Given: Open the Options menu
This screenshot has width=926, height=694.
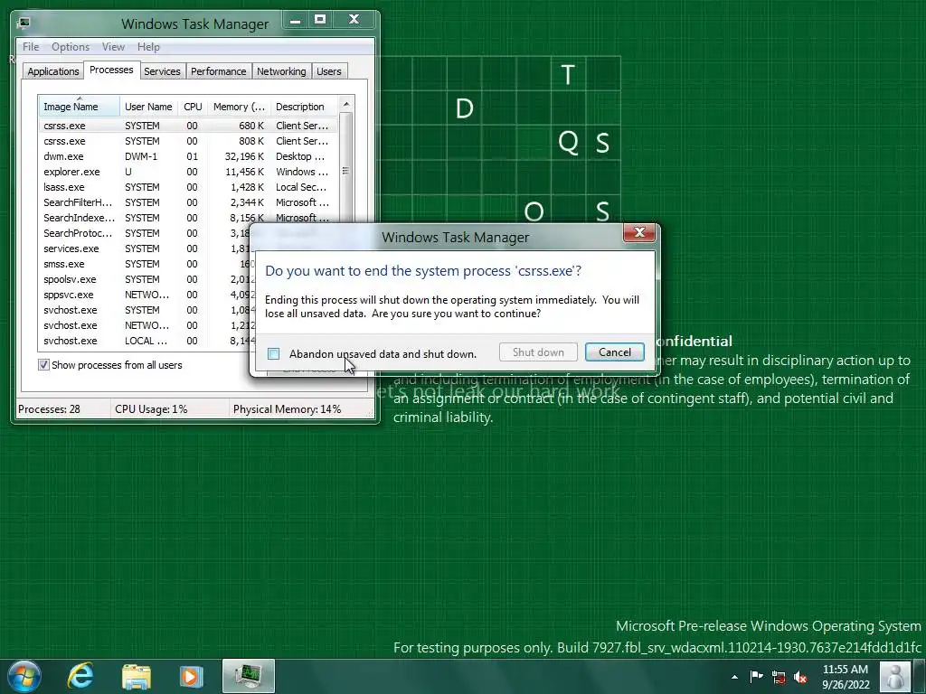Looking at the screenshot, I should click(71, 47).
